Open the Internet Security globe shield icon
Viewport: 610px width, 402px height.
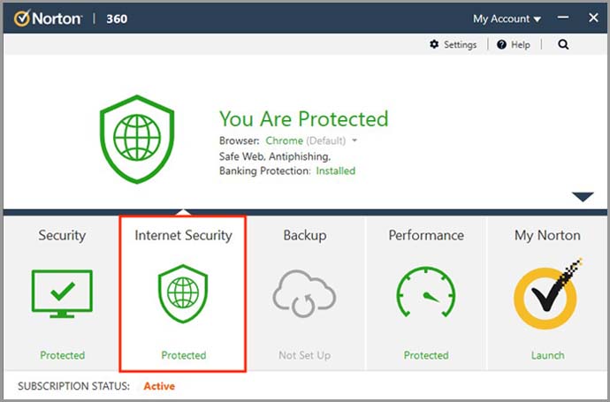tap(183, 294)
